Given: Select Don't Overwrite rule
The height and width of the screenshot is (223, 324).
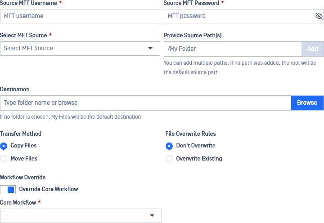Looking at the screenshot, I should click(x=169, y=146).
